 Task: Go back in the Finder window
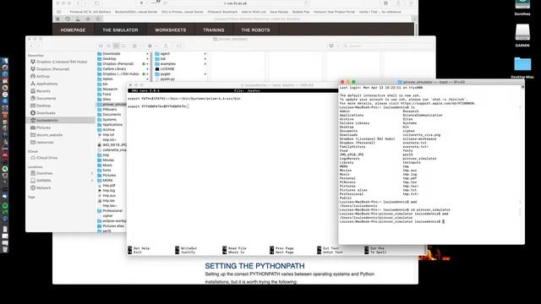31,46
